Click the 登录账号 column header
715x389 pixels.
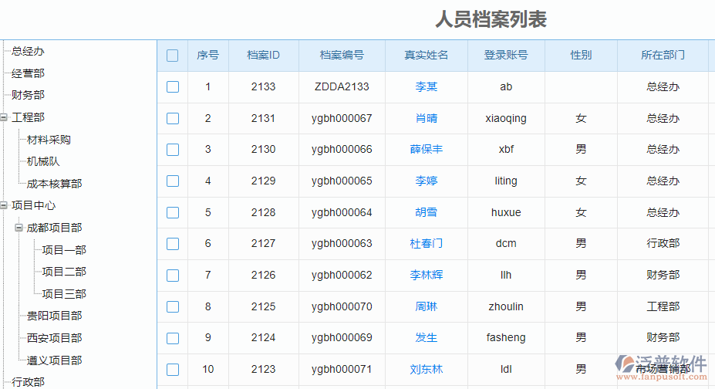click(506, 55)
